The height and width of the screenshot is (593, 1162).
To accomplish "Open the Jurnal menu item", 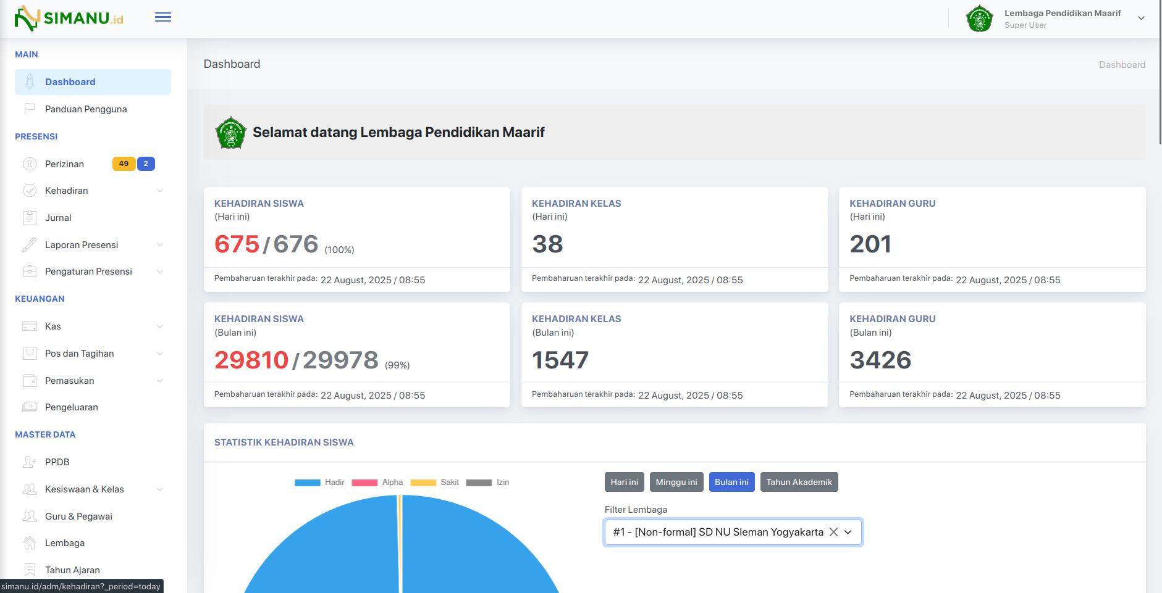I will [x=93, y=218].
